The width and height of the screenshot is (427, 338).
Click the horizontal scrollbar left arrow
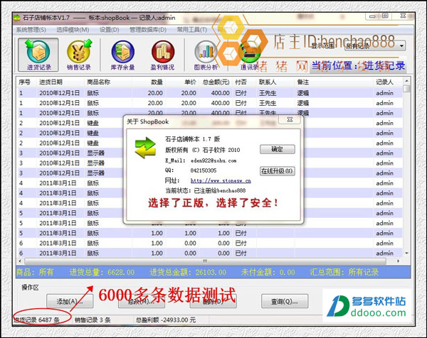20,261
